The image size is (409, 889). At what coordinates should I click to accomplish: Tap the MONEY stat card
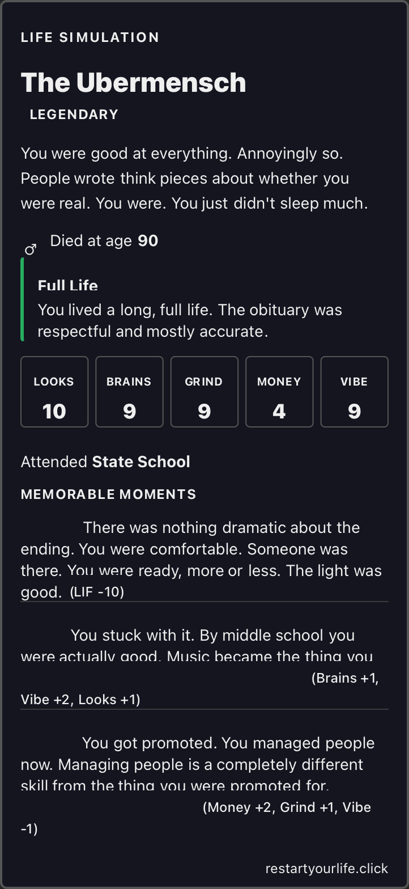[x=279, y=392]
